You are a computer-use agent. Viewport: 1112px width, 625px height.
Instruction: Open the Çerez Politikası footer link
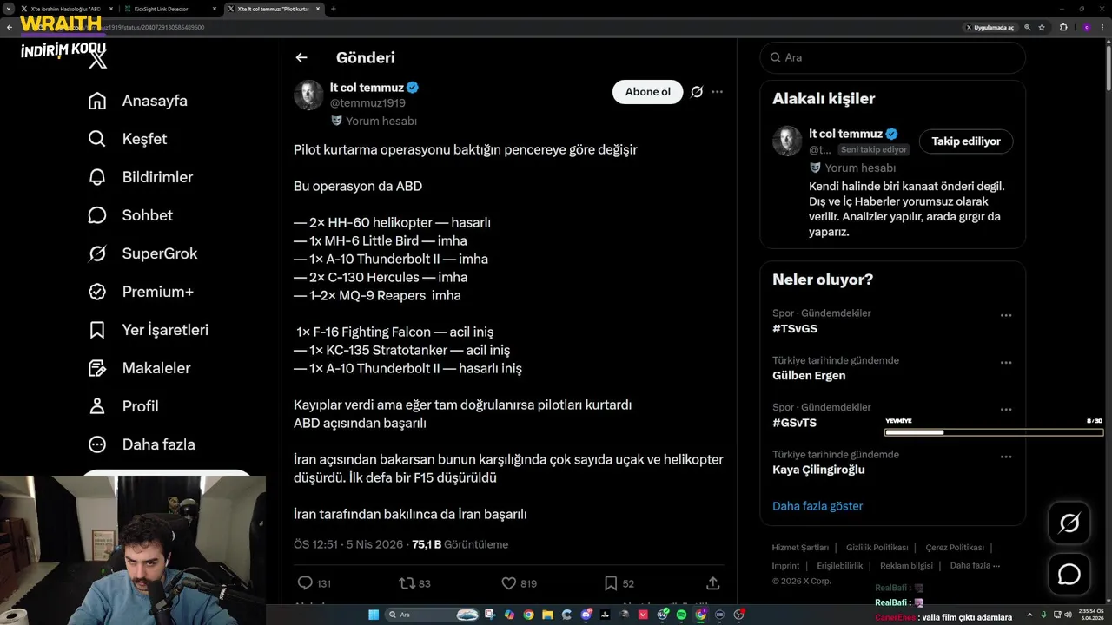(955, 548)
